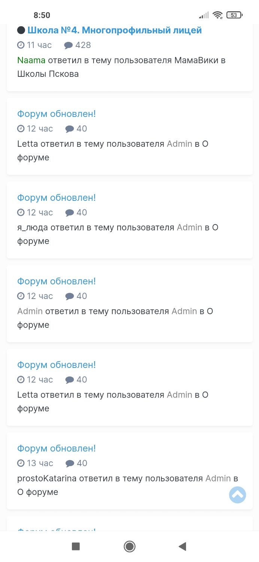The image size is (259, 562).
Task: Tap the scroll-to-top arrow button
Action: [237, 495]
